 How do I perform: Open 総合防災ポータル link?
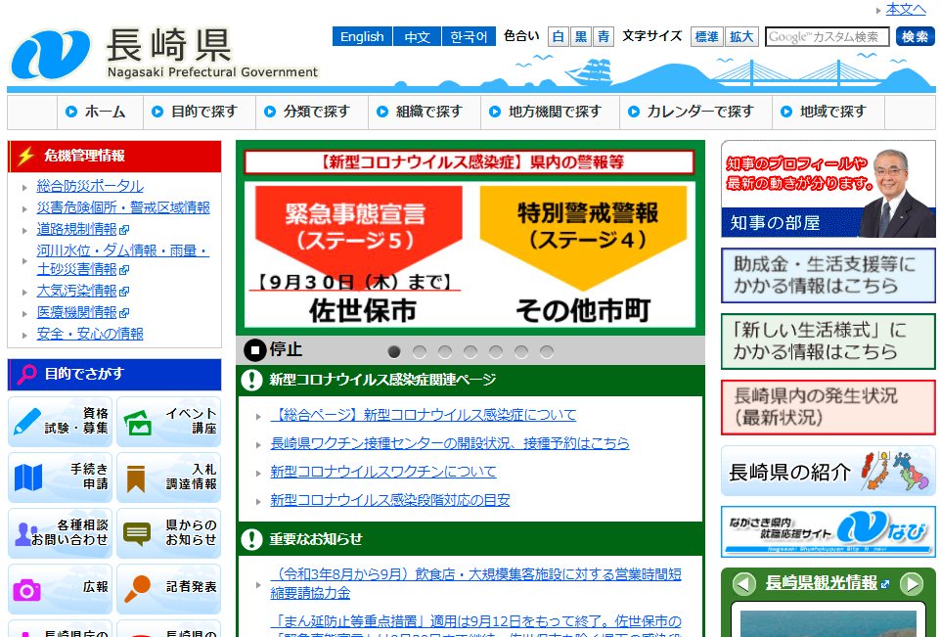point(90,186)
